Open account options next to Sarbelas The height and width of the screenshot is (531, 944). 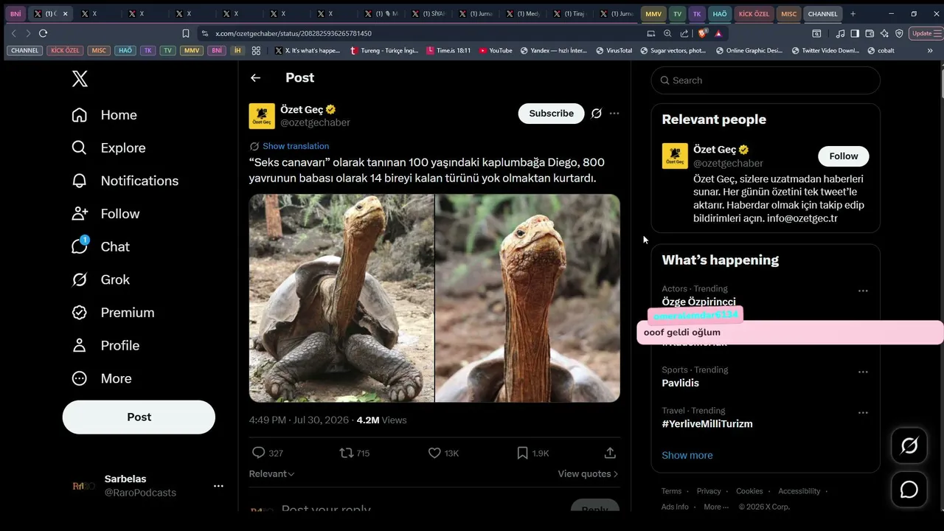click(x=218, y=486)
